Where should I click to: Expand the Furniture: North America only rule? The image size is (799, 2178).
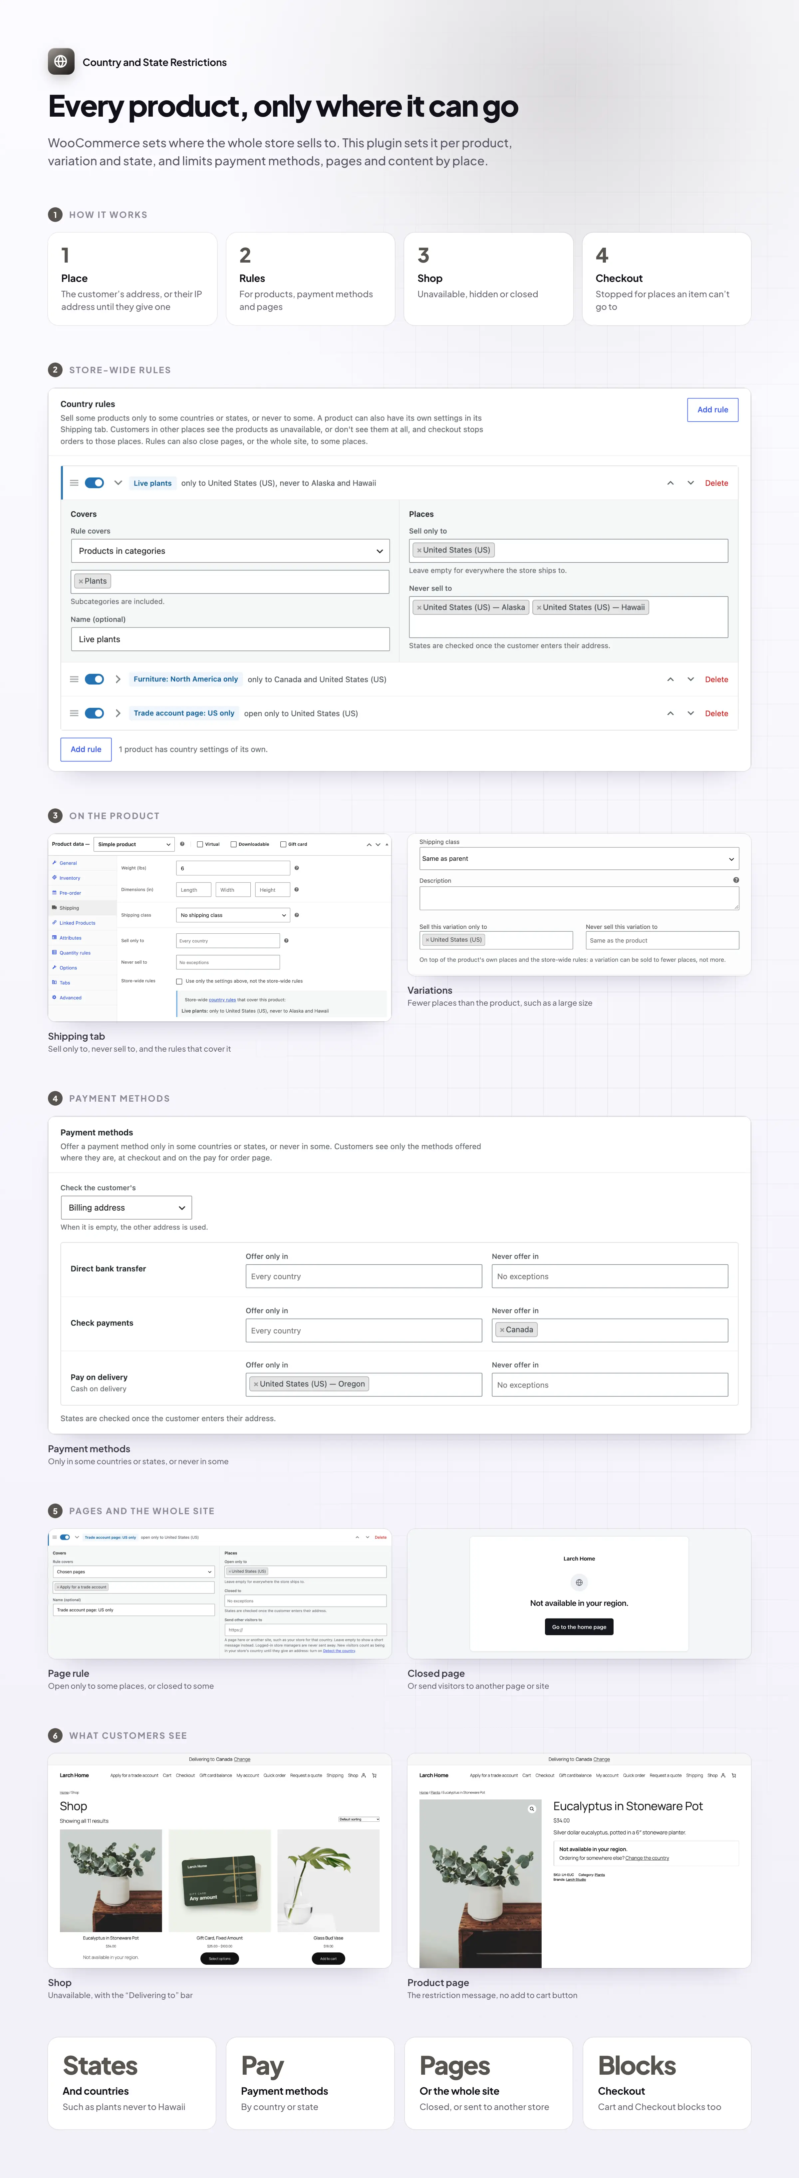[x=118, y=679]
